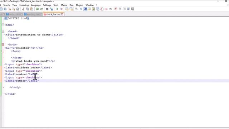Open the Encoding menu
This screenshot has height=129, width=229.
[24, 5]
